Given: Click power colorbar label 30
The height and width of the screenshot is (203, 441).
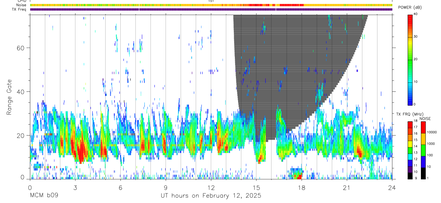Looking at the screenshot, I should click(x=416, y=37).
